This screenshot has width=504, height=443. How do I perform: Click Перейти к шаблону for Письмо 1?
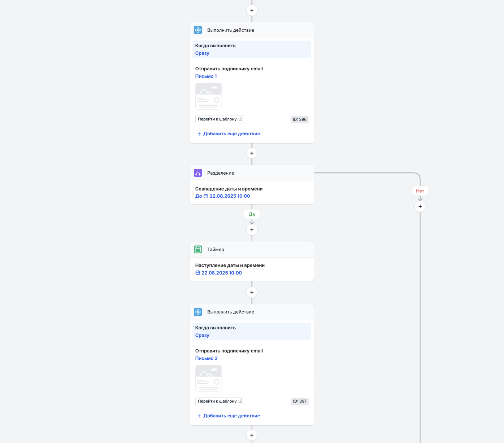(220, 119)
